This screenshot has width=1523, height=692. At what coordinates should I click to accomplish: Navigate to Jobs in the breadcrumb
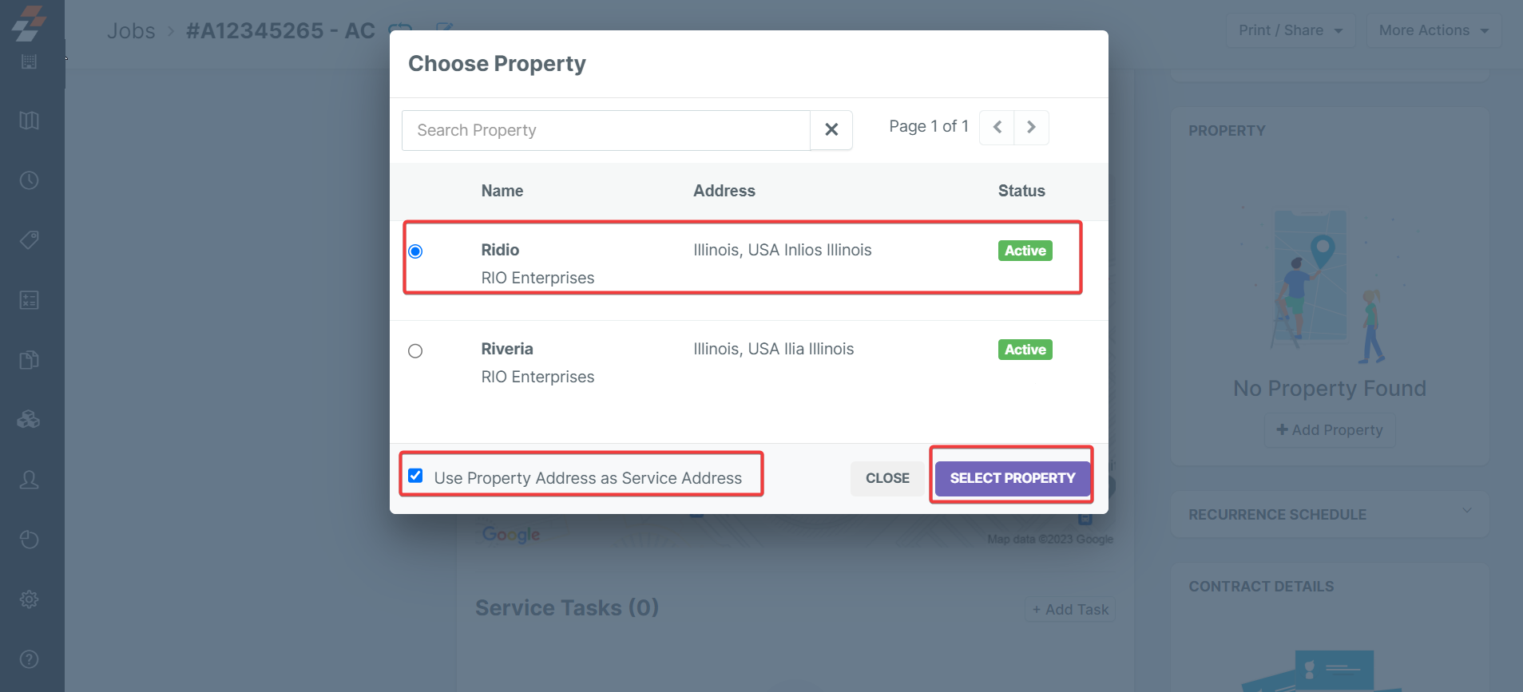tap(131, 31)
